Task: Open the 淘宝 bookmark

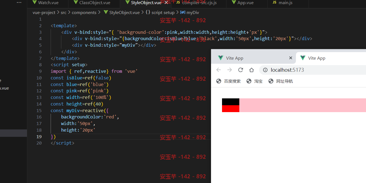Action: click(255, 81)
